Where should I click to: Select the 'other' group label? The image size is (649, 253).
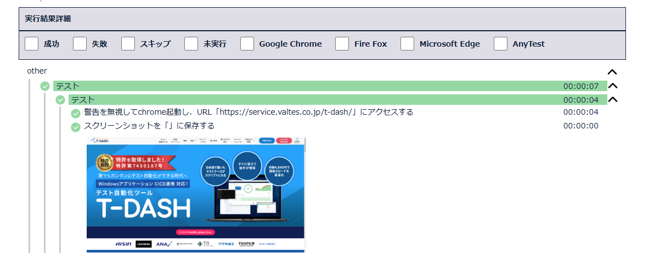tap(37, 71)
